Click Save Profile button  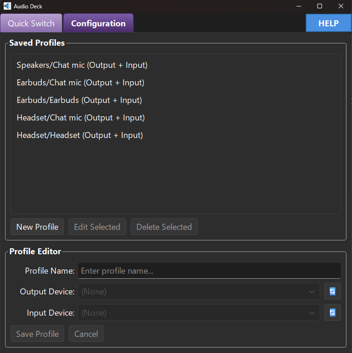click(x=37, y=334)
